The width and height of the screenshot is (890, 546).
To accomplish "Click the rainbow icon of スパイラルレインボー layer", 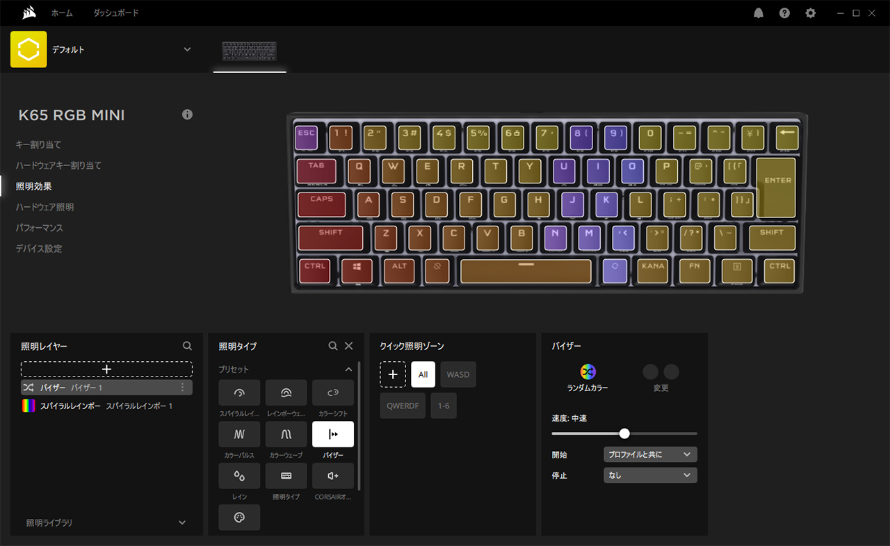I will click(28, 406).
